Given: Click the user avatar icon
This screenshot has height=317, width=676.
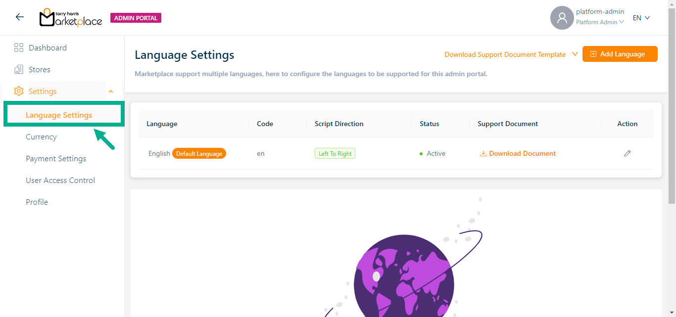Looking at the screenshot, I should [x=562, y=18].
